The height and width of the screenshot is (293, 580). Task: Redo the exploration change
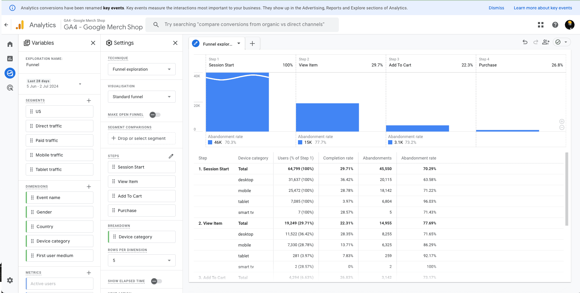pyautogui.click(x=536, y=42)
